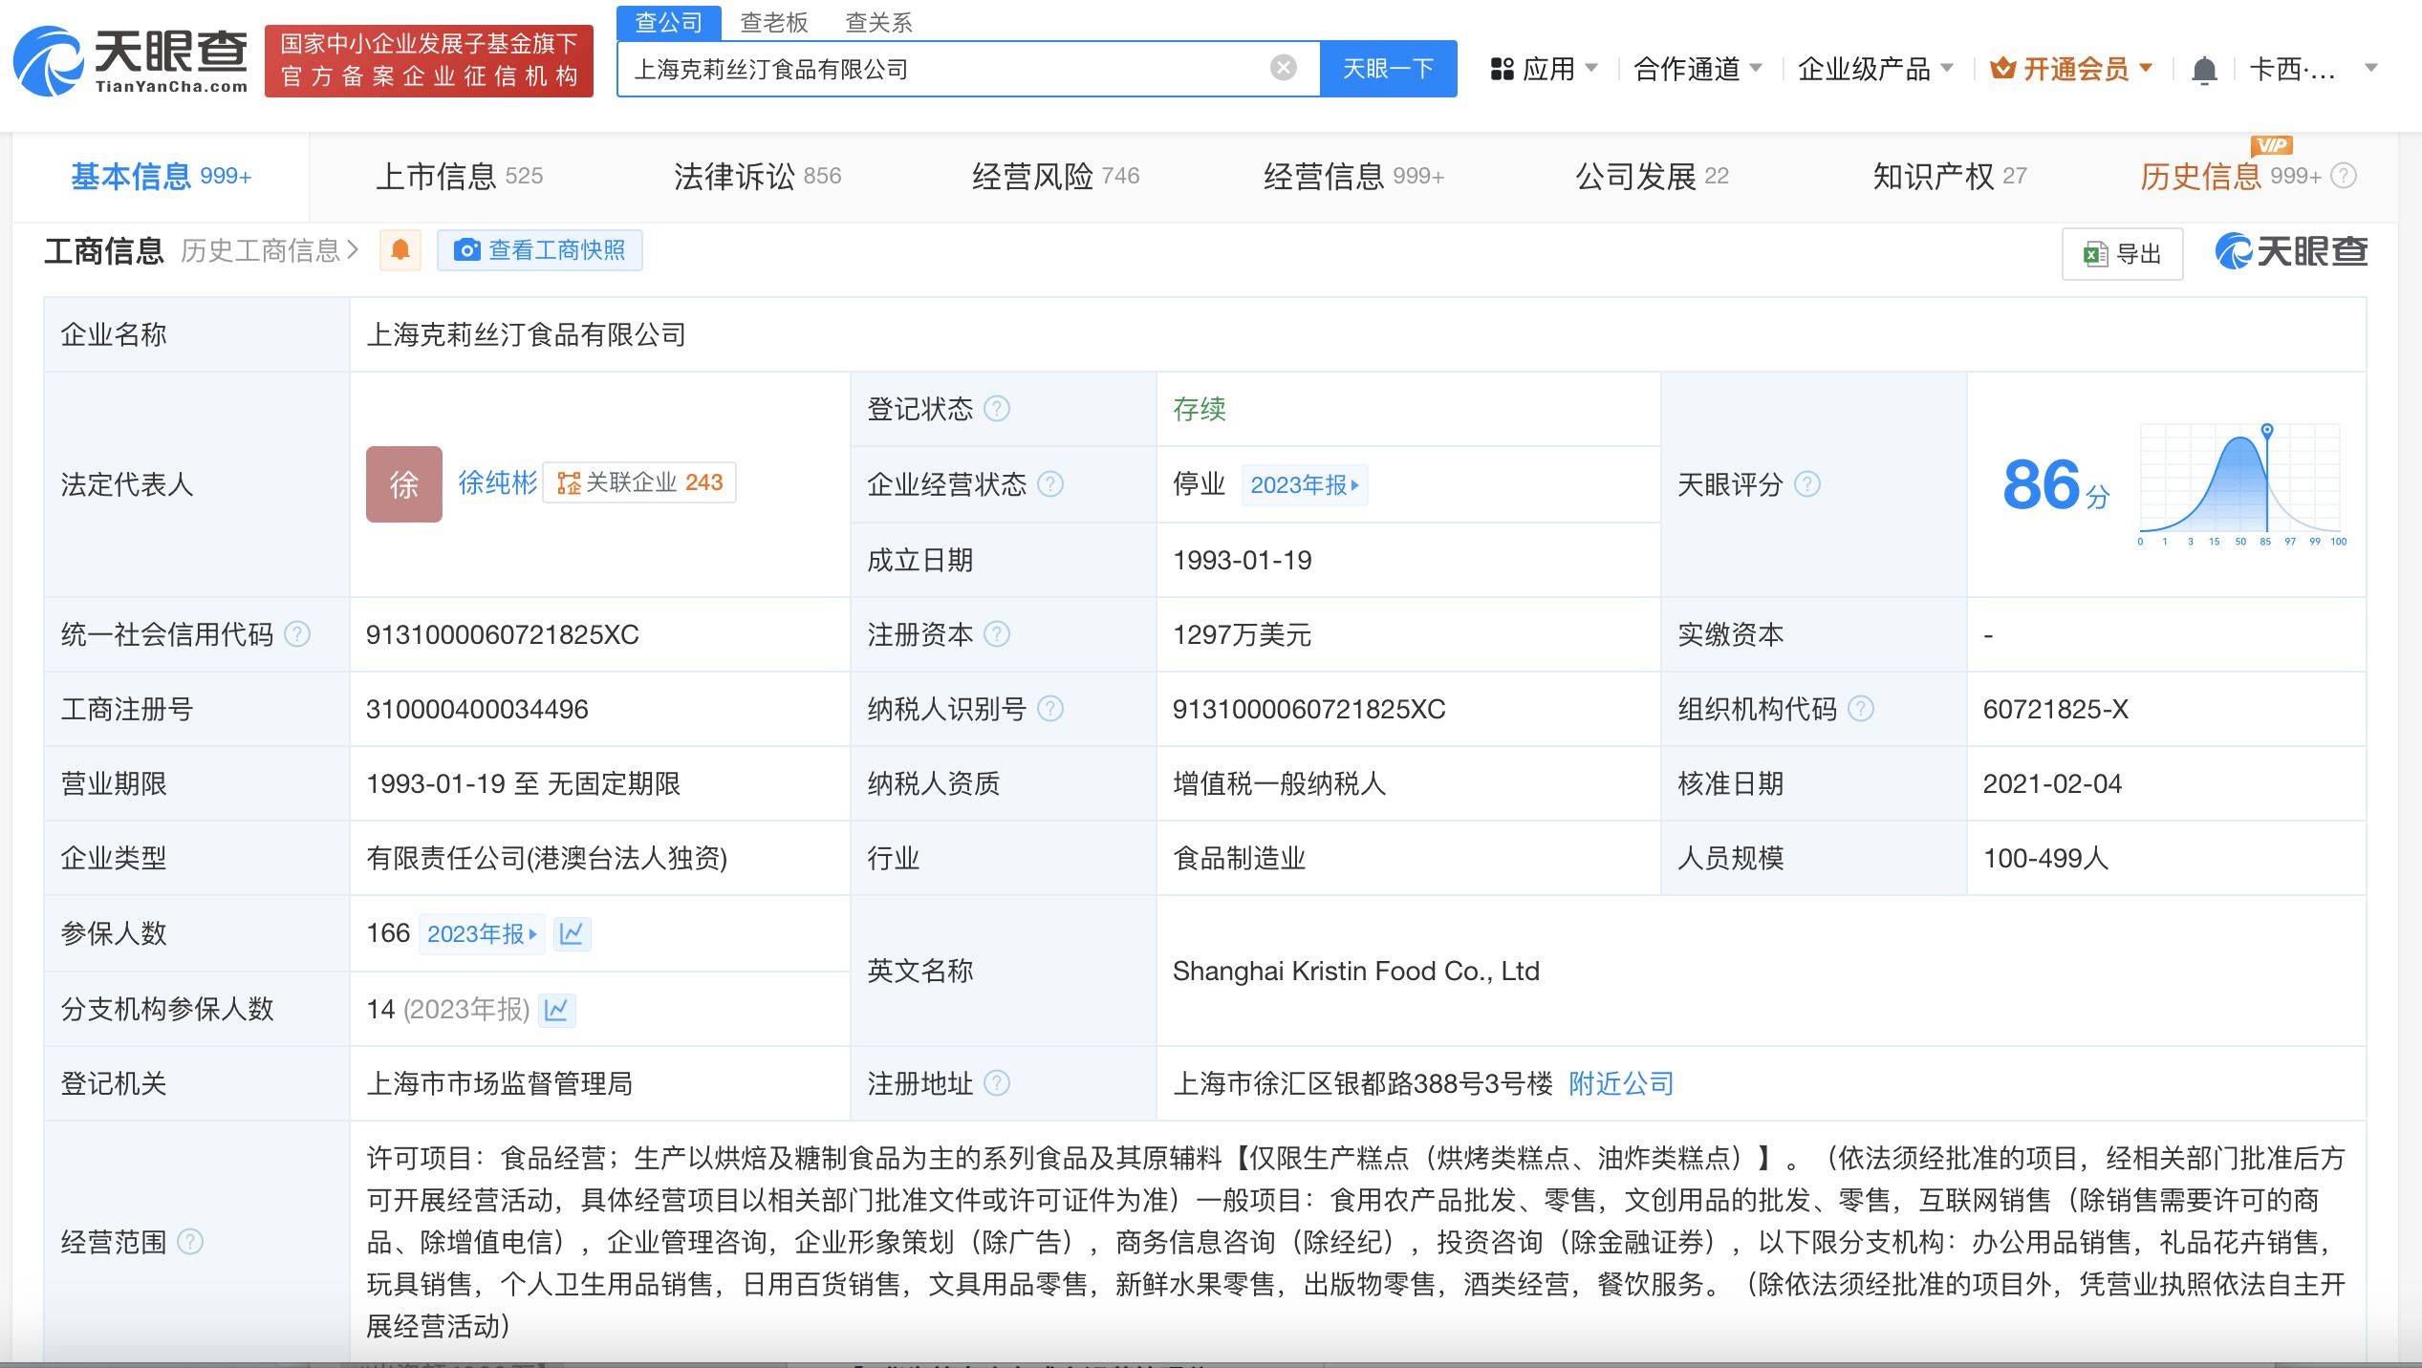Click the 60721825-X organization code

tap(2056, 709)
